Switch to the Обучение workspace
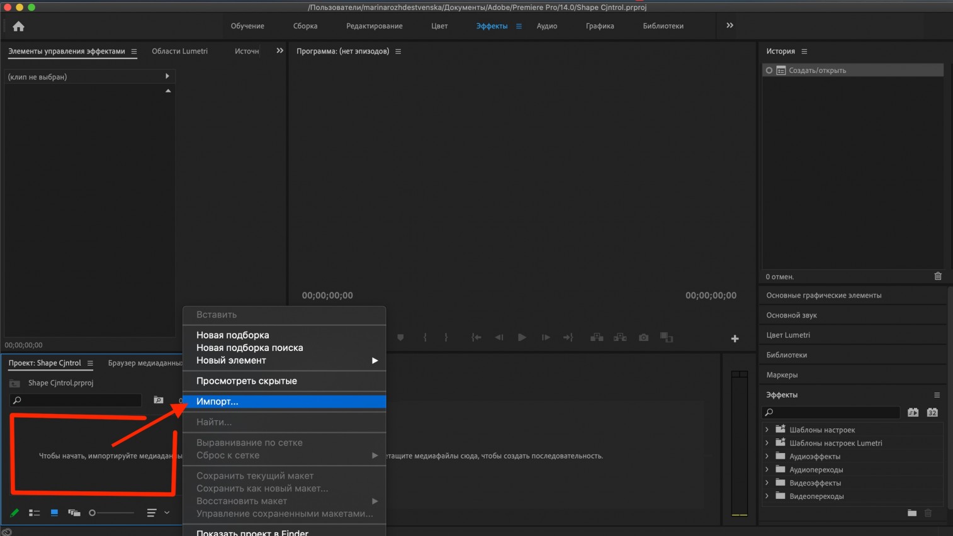Screen dimensions: 953x536 pyautogui.click(x=247, y=26)
